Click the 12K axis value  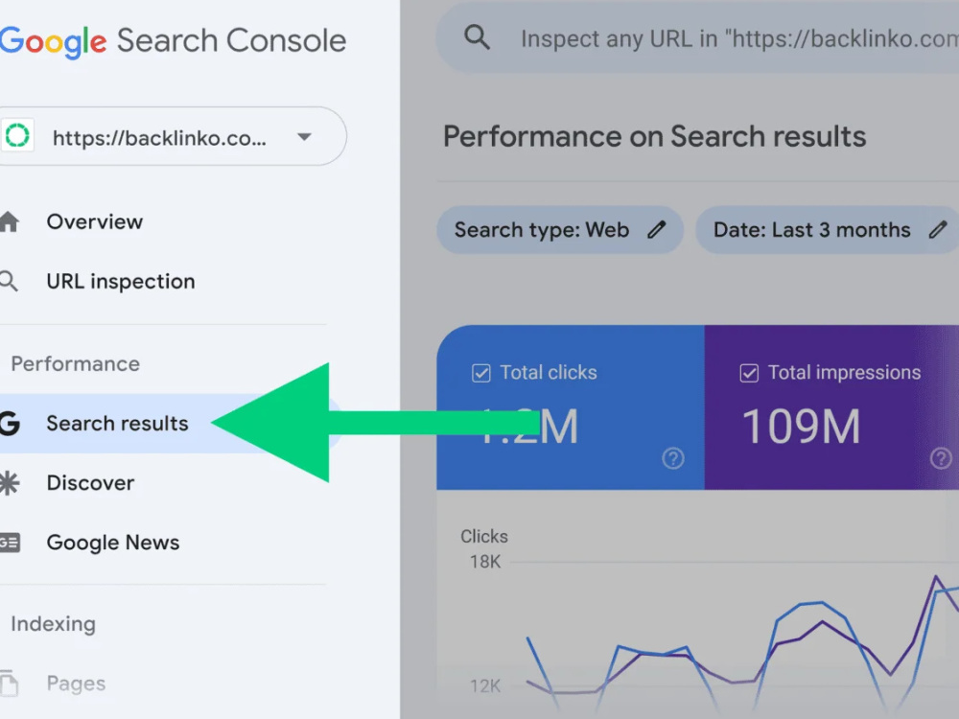coord(485,686)
